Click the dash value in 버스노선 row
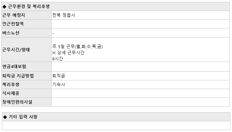Viewport: 232px width, 132px height. pos(53,33)
